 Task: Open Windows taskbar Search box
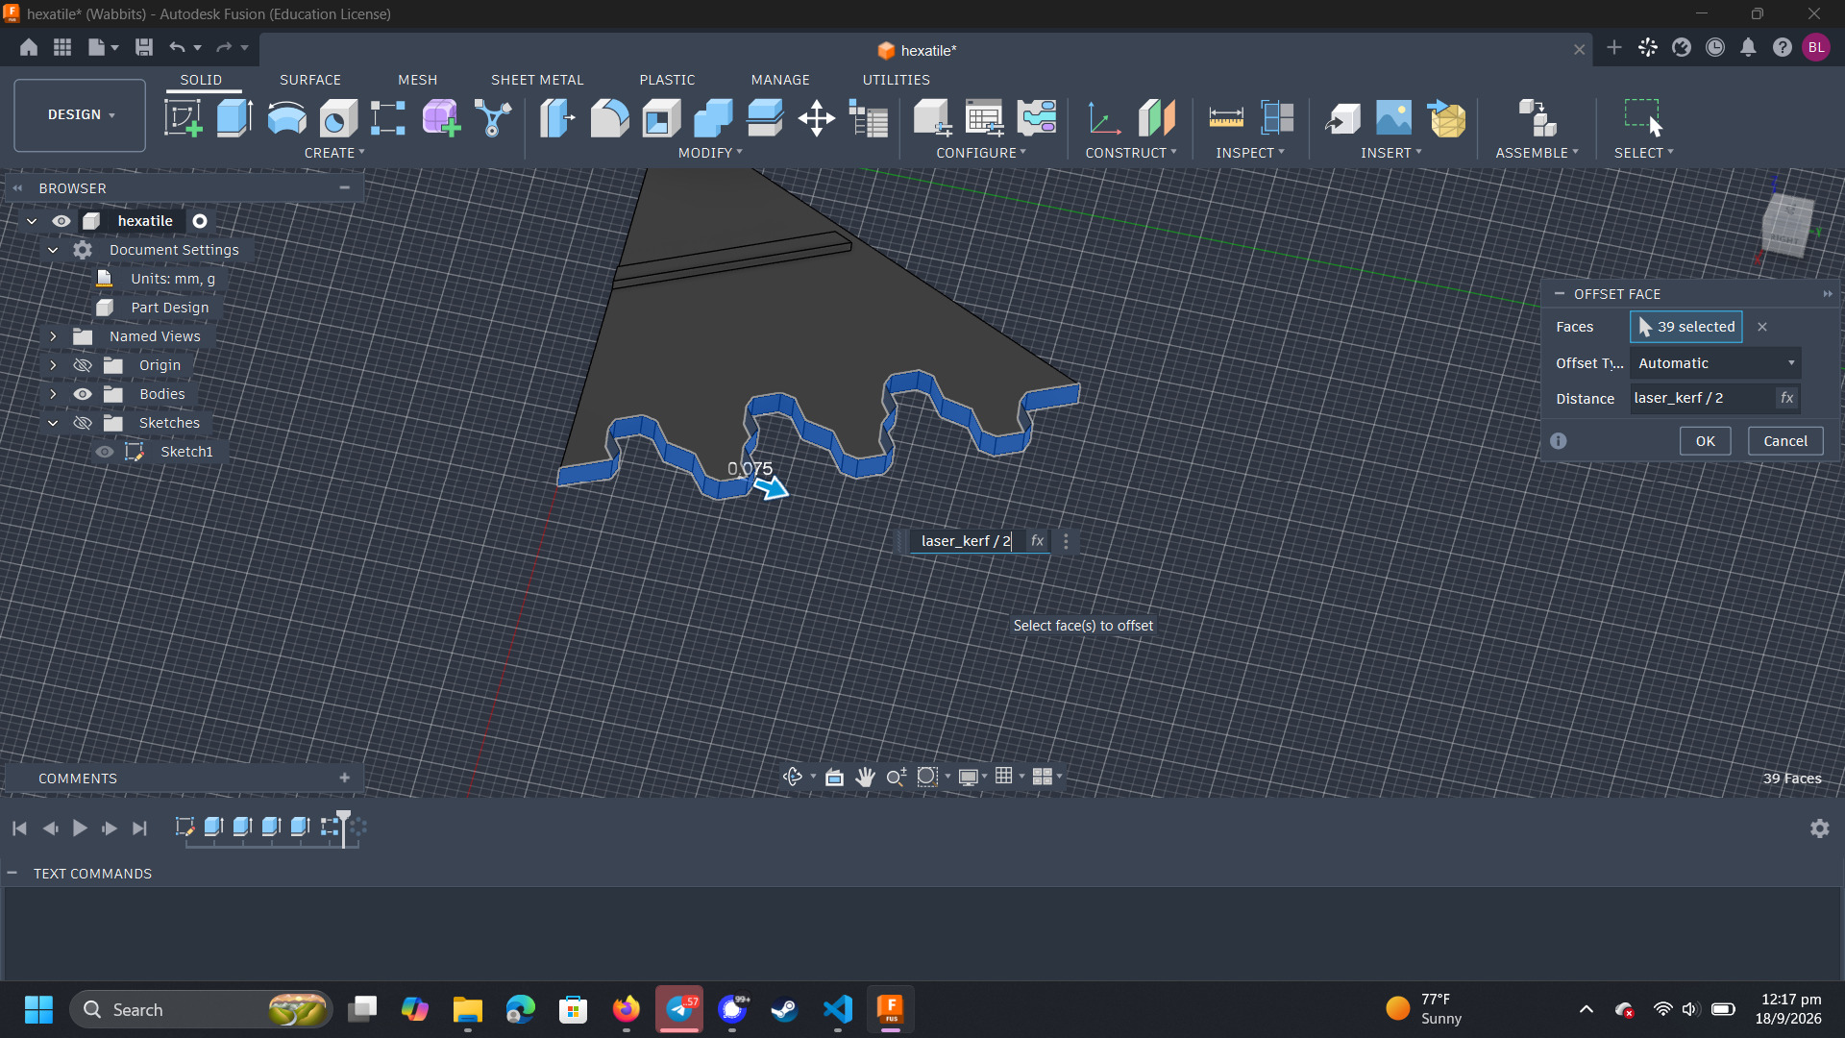[201, 1009]
